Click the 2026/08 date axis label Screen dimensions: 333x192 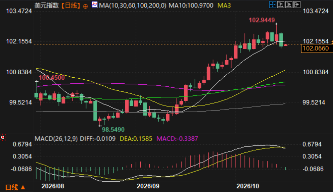(x=53, y=186)
